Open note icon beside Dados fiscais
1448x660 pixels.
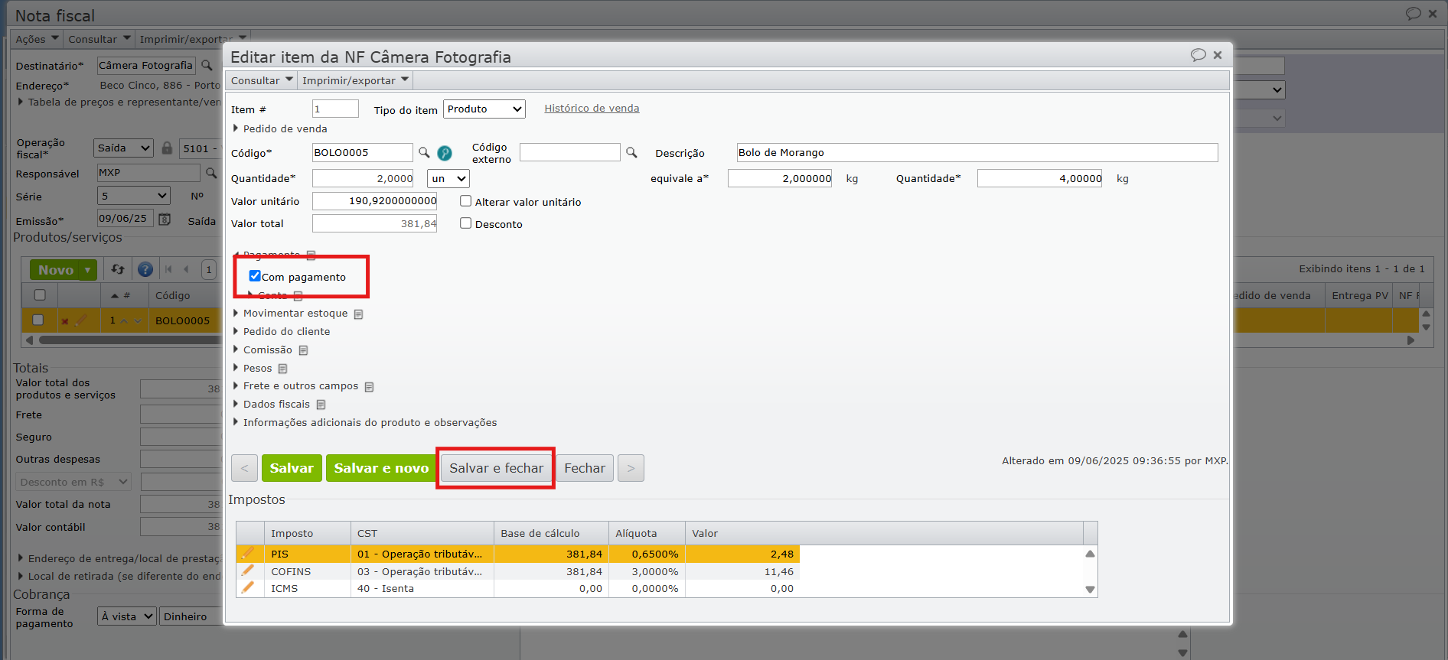click(321, 405)
